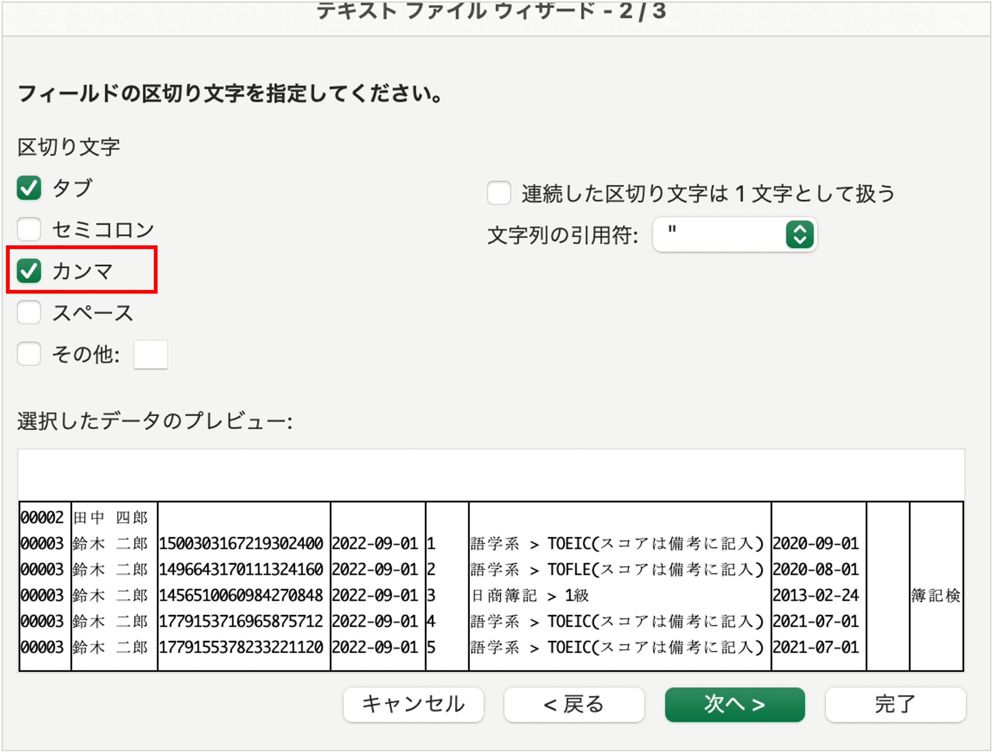Click the first 鈴木 二郎 data row
Screen dimensions: 992x752
coord(111,543)
